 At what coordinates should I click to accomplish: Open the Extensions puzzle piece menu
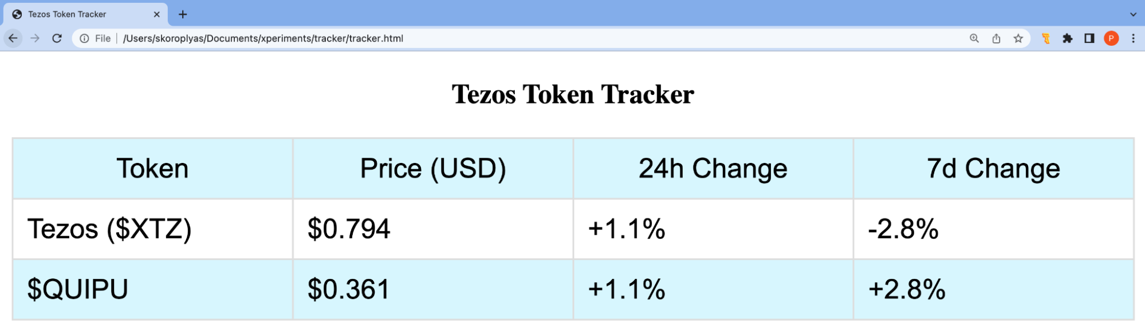1067,38
